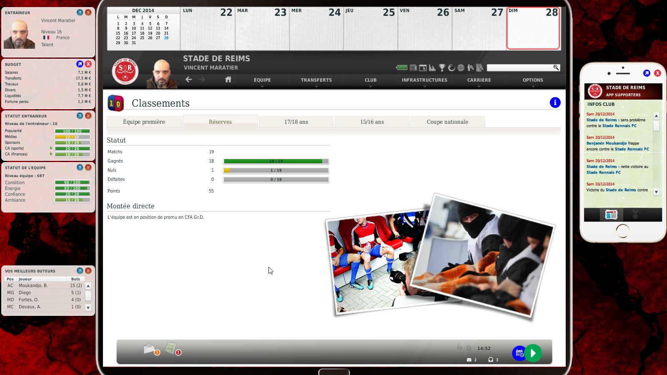This screenshot has width=667, height=375.
Task: Click the forward arrow navigation icon
Action: point(202,79)
